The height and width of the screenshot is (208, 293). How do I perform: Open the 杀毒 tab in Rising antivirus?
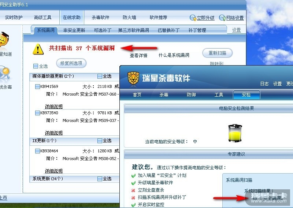tap(164, 95)
